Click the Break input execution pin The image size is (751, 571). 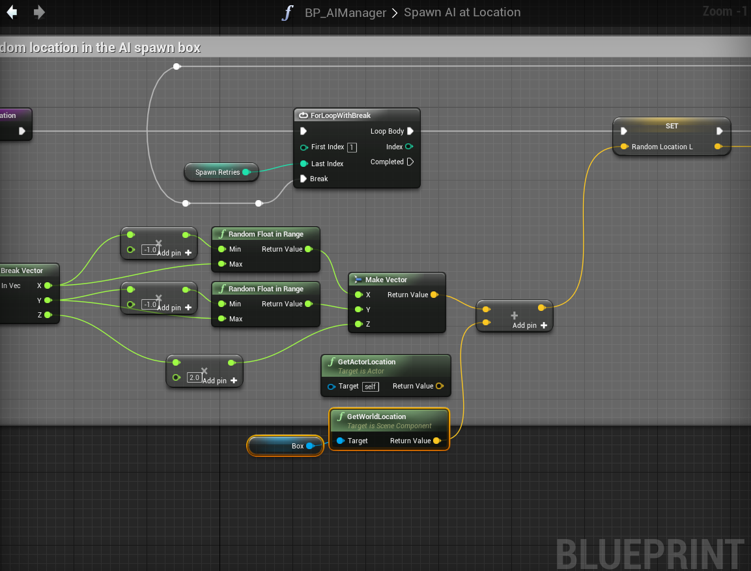(304, 179)
